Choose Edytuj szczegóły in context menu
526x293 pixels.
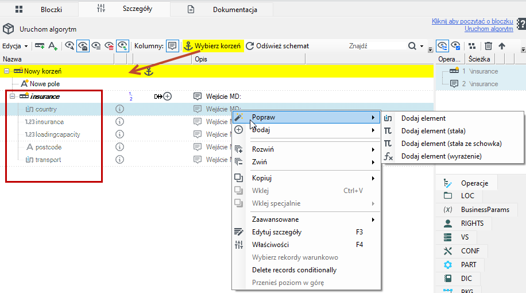[x=306, y=232]
